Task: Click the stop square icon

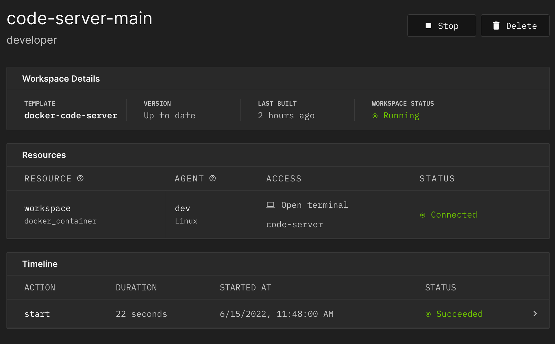Action: (428, 26)
